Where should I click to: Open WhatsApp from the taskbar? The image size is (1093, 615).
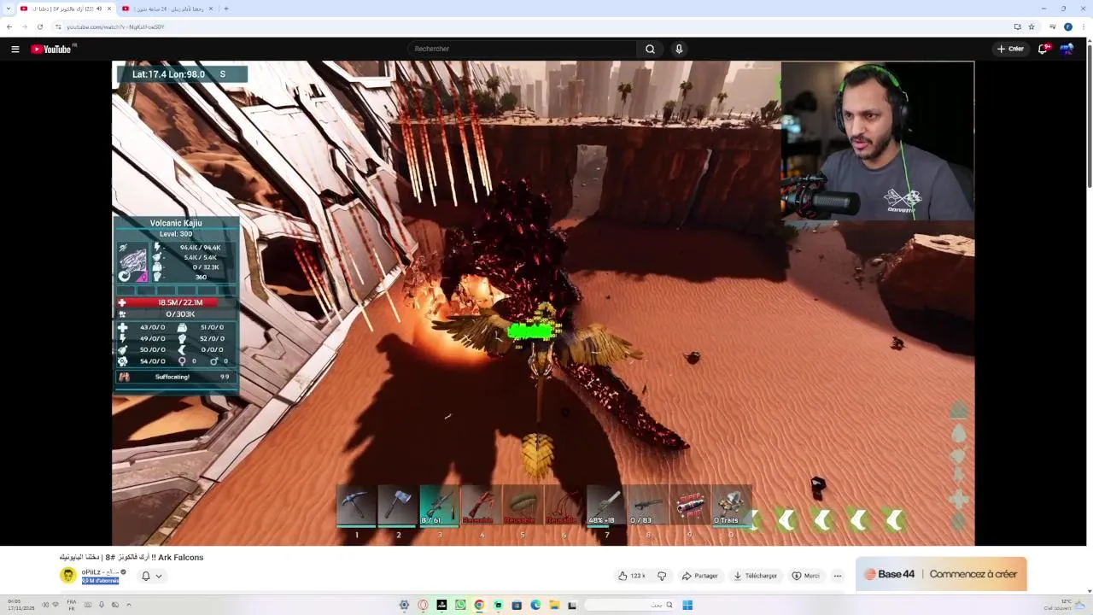click(x=460, y=605)
